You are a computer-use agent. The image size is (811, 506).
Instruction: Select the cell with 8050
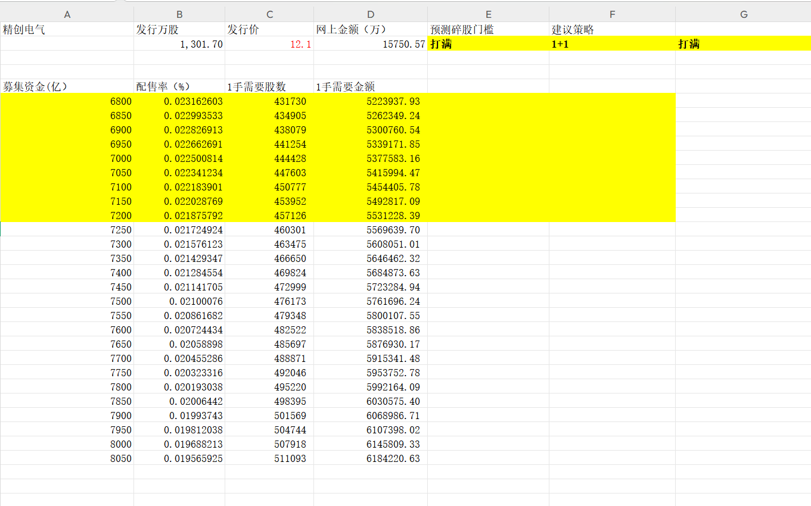pyautogui.click(x=67, y=458)
